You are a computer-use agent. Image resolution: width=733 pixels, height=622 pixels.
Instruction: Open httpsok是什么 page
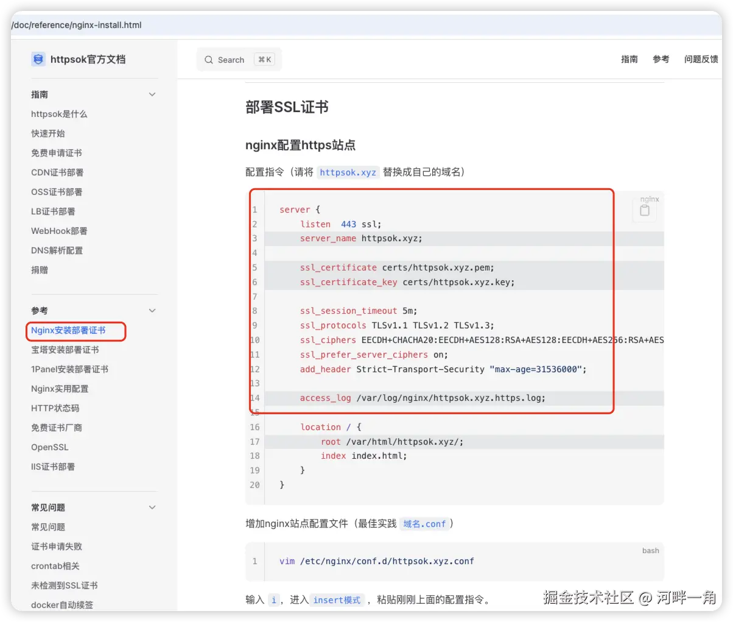click(x=59, y=114)
